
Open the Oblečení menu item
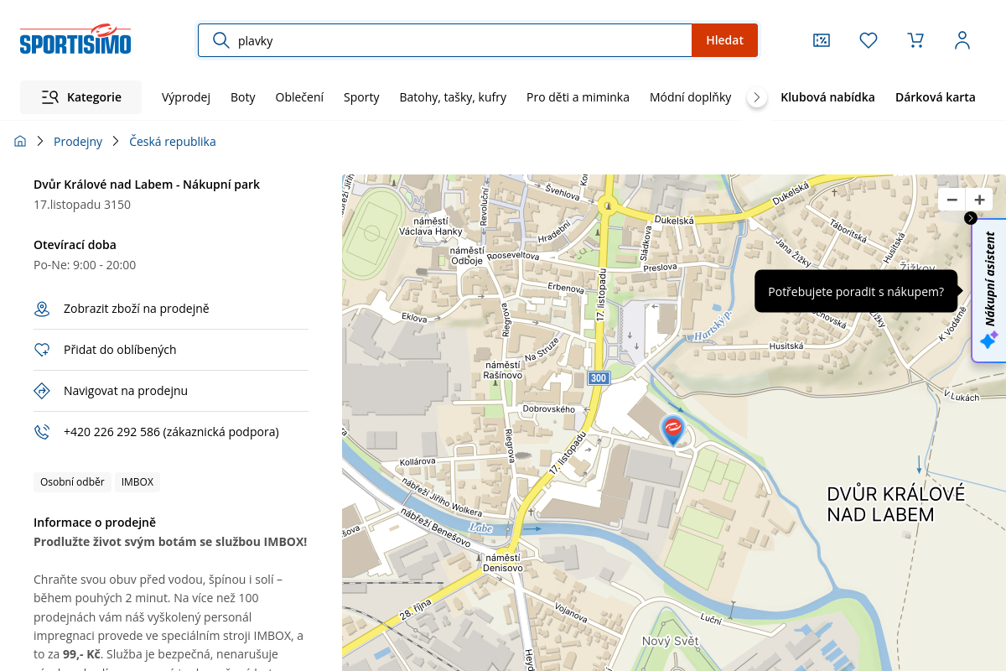click(x=299, y=97)
